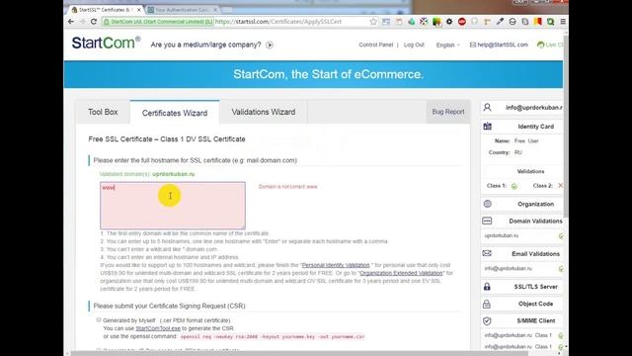Click the SSL/TLS Server heading
This screenshot has width=632, height=356.
[x=535, y=287]
